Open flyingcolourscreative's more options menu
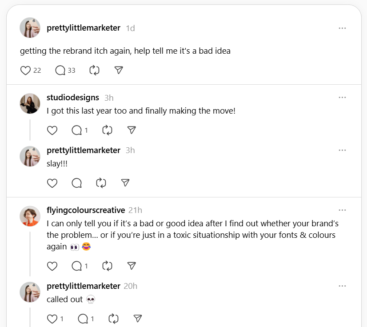 342,210
